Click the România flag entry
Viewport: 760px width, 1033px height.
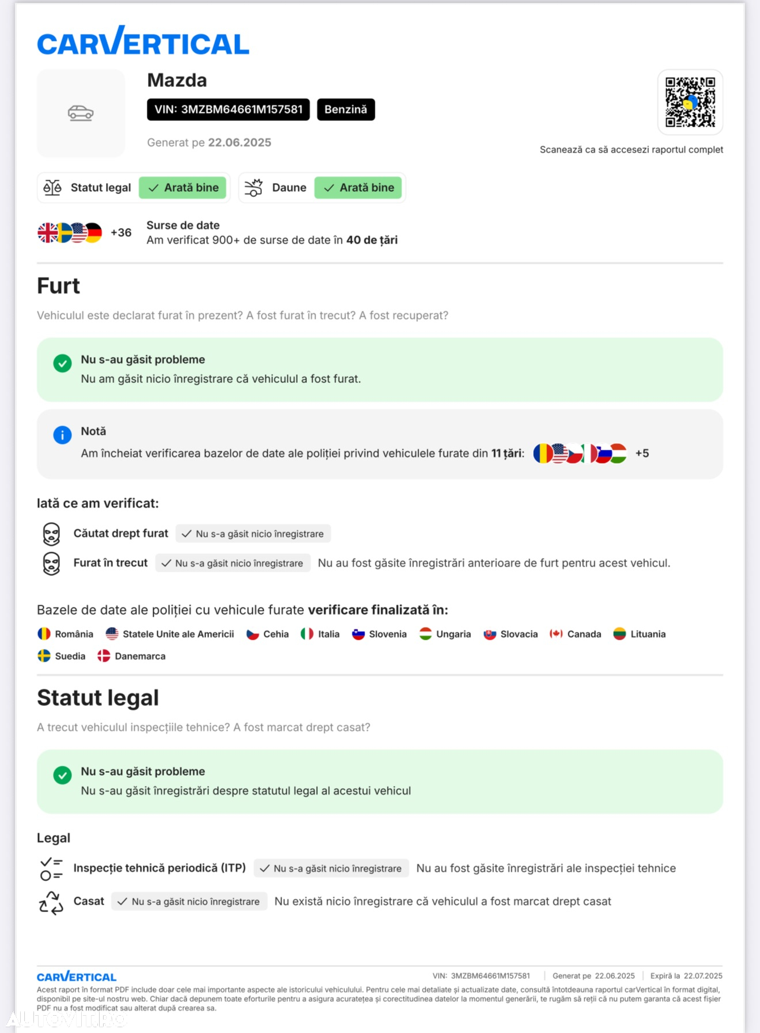[65, 634]
